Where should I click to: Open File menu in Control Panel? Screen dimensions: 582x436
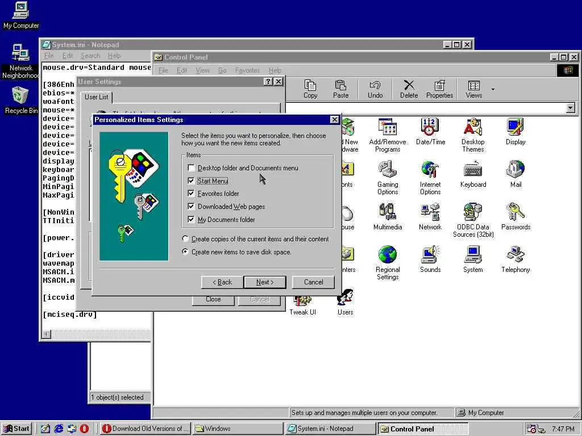163,70
